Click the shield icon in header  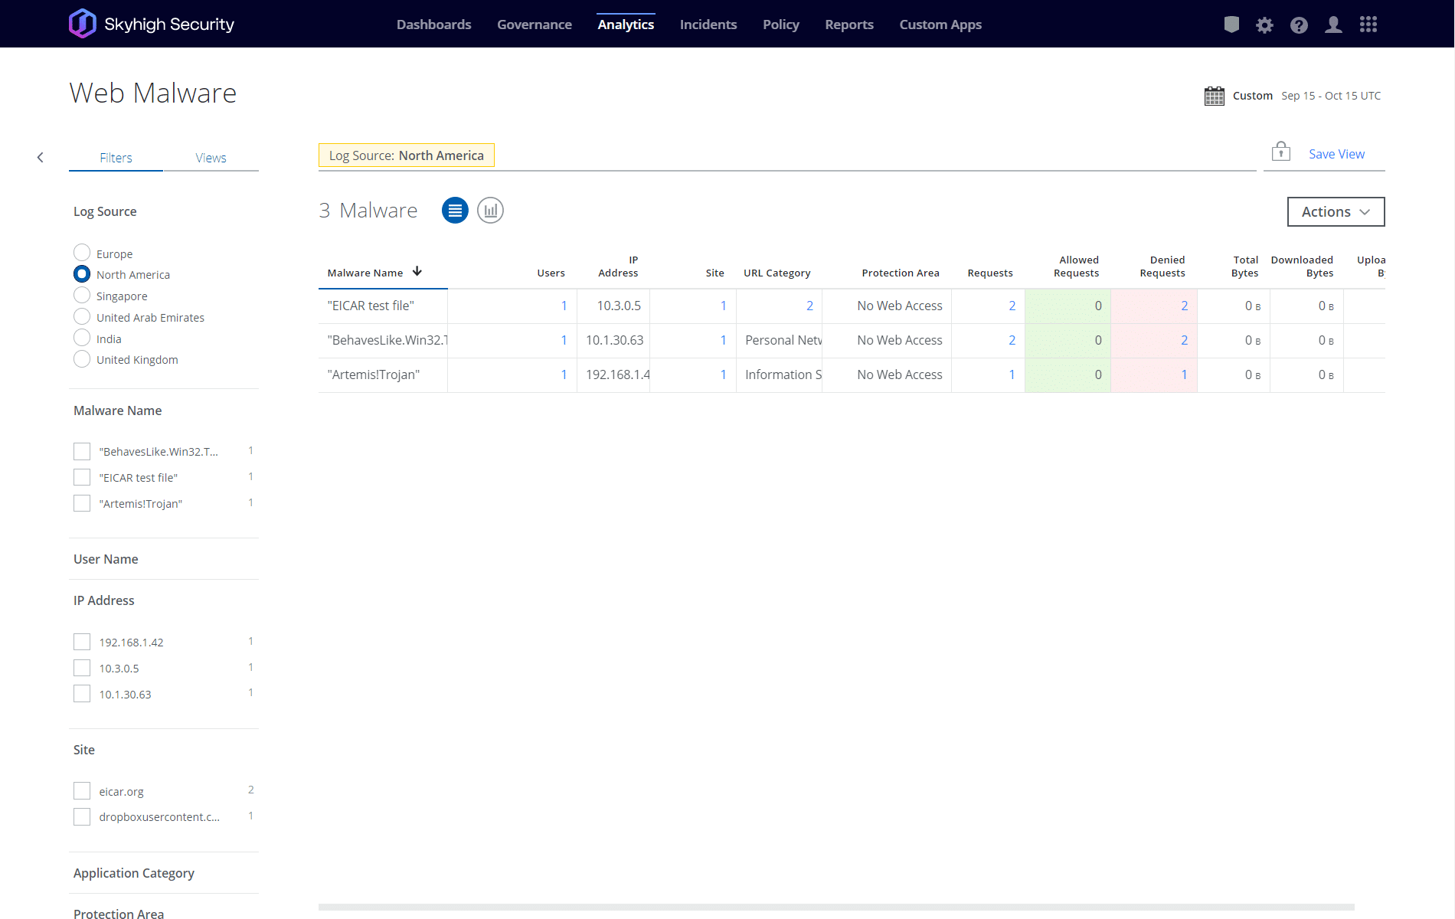click(1231, 25)
